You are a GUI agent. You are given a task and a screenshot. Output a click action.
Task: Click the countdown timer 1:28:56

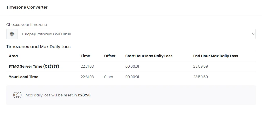(84, 95)
